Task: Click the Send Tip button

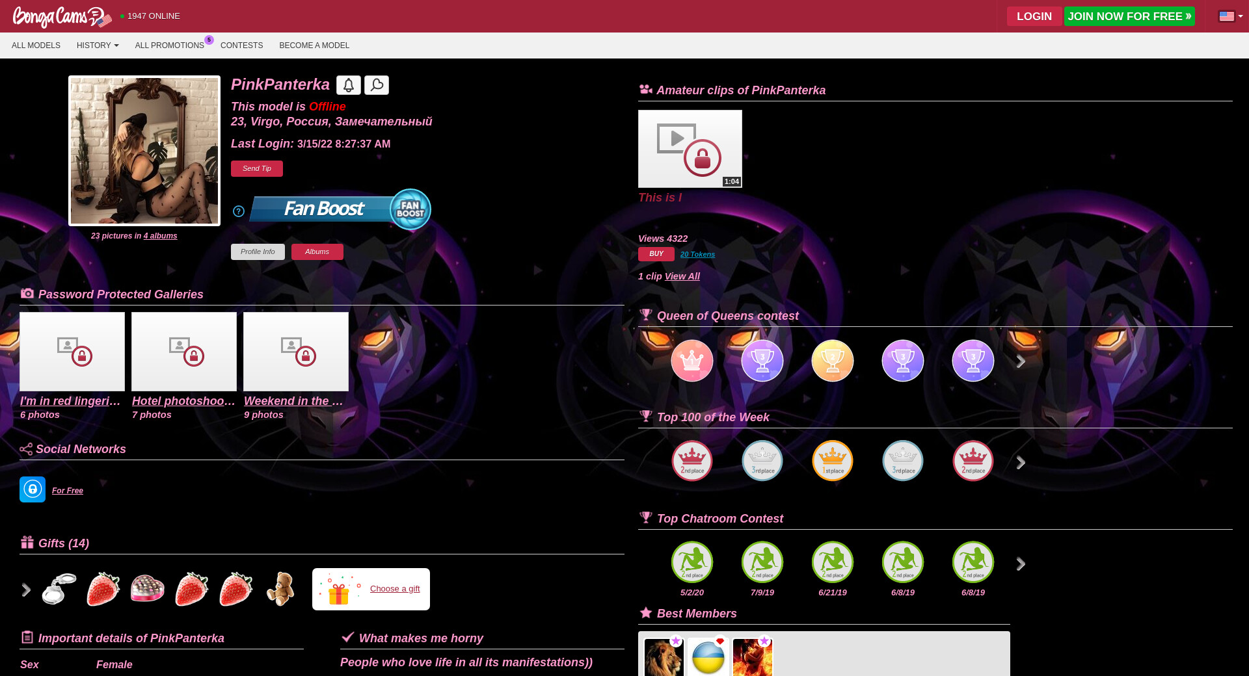Action: (257, 168)
